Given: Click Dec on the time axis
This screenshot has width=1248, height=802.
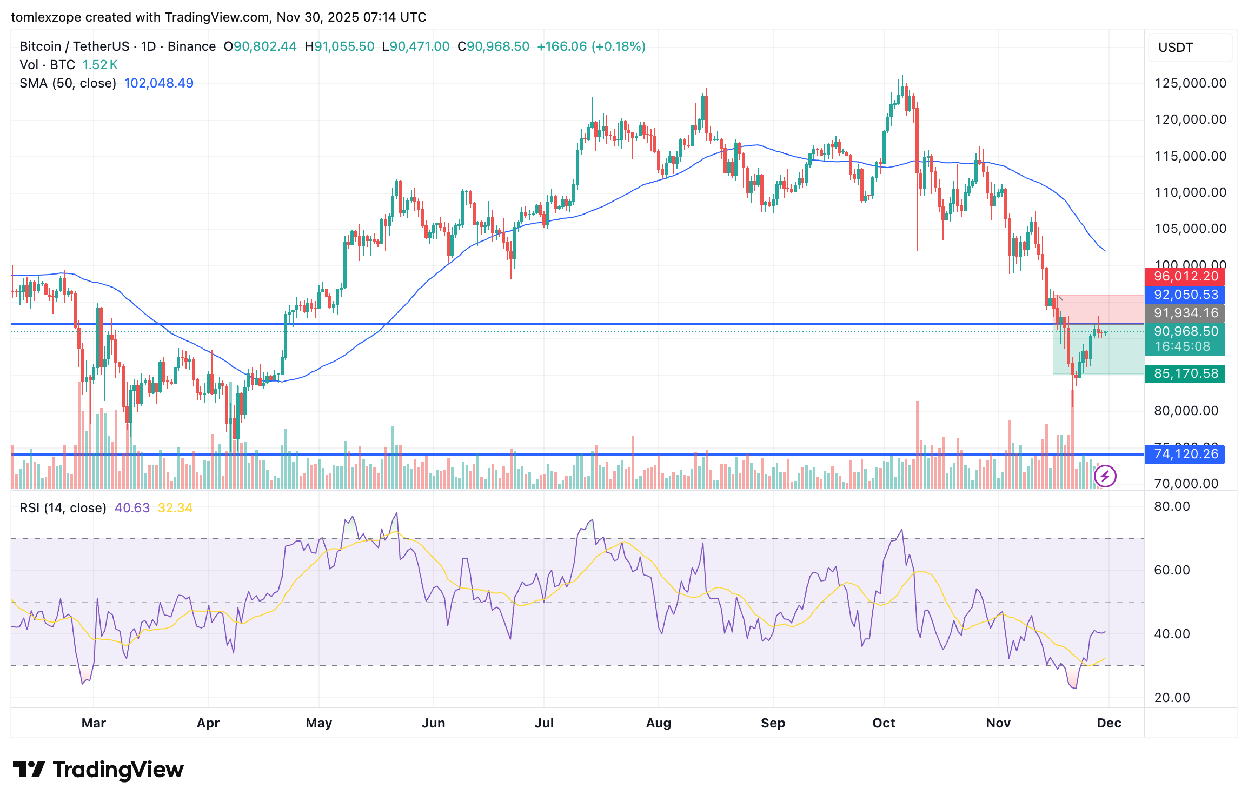Looking at the screenshot, I should (1109, 723).
